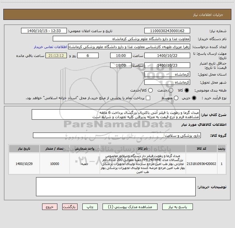Click the شرح کلی نیاز text box
This screenshot has height=228, width=235.
[116, 115]
